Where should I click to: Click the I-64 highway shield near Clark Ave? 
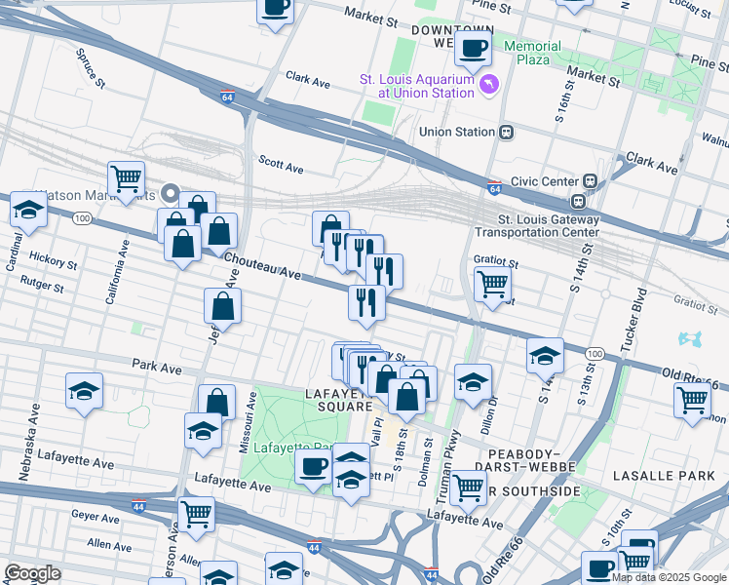click(227, 97)
